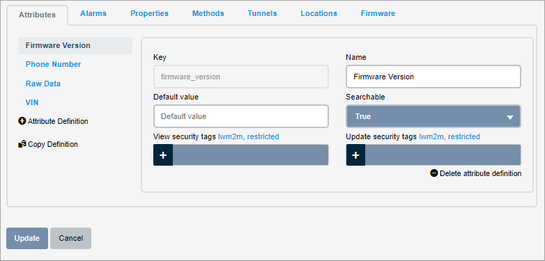Screen dimensions: 545x261
Task: Click the plus icon under View security tags
Action: click(x=163, y=155)
